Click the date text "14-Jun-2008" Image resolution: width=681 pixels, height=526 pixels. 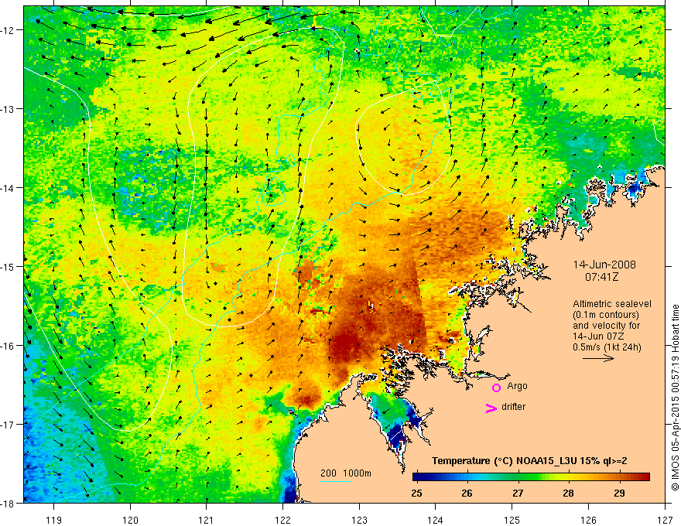tap(604, 265)
